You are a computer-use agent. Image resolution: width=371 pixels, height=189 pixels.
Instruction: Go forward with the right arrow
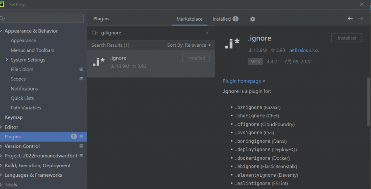point(360,18)
